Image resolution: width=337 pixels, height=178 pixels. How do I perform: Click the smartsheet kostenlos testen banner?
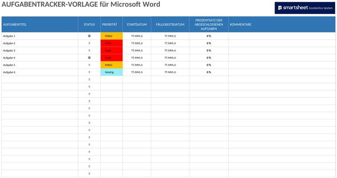coord(305,8)
